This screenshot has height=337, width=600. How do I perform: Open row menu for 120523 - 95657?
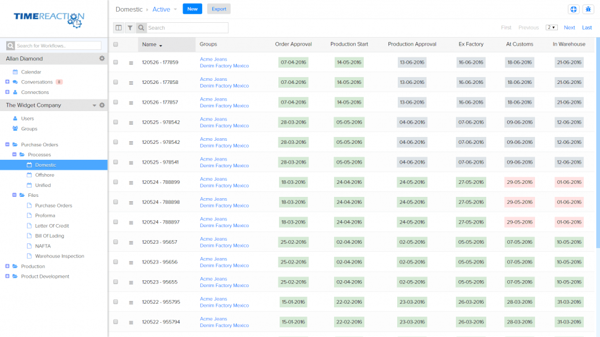(x=131, y=243)
